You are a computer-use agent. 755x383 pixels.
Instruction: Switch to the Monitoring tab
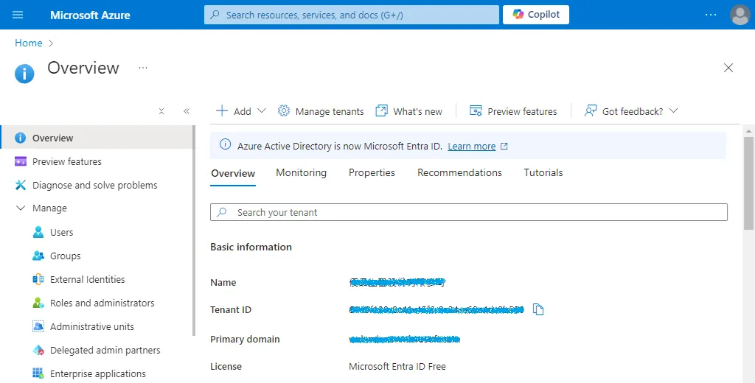click(x=301, y=173)
